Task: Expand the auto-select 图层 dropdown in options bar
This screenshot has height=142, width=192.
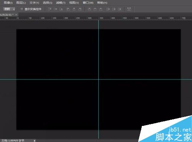Action: tap(9, 9)
